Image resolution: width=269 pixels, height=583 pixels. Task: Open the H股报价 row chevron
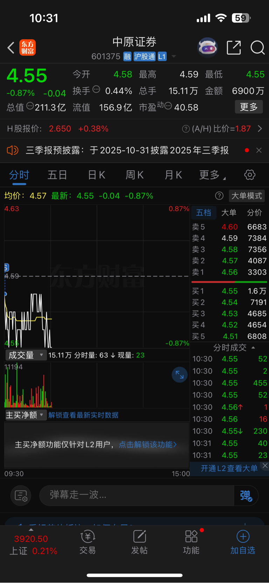point(260,129)
